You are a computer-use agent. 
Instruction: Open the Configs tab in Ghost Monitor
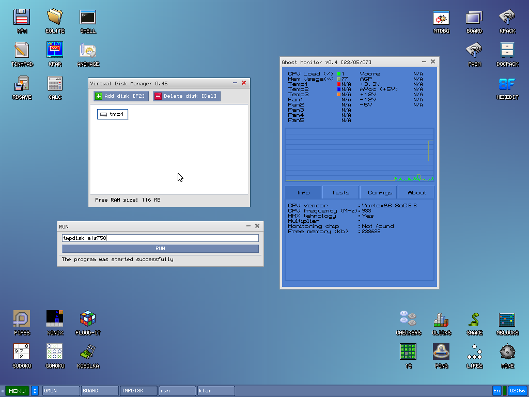tap(378, 192)
